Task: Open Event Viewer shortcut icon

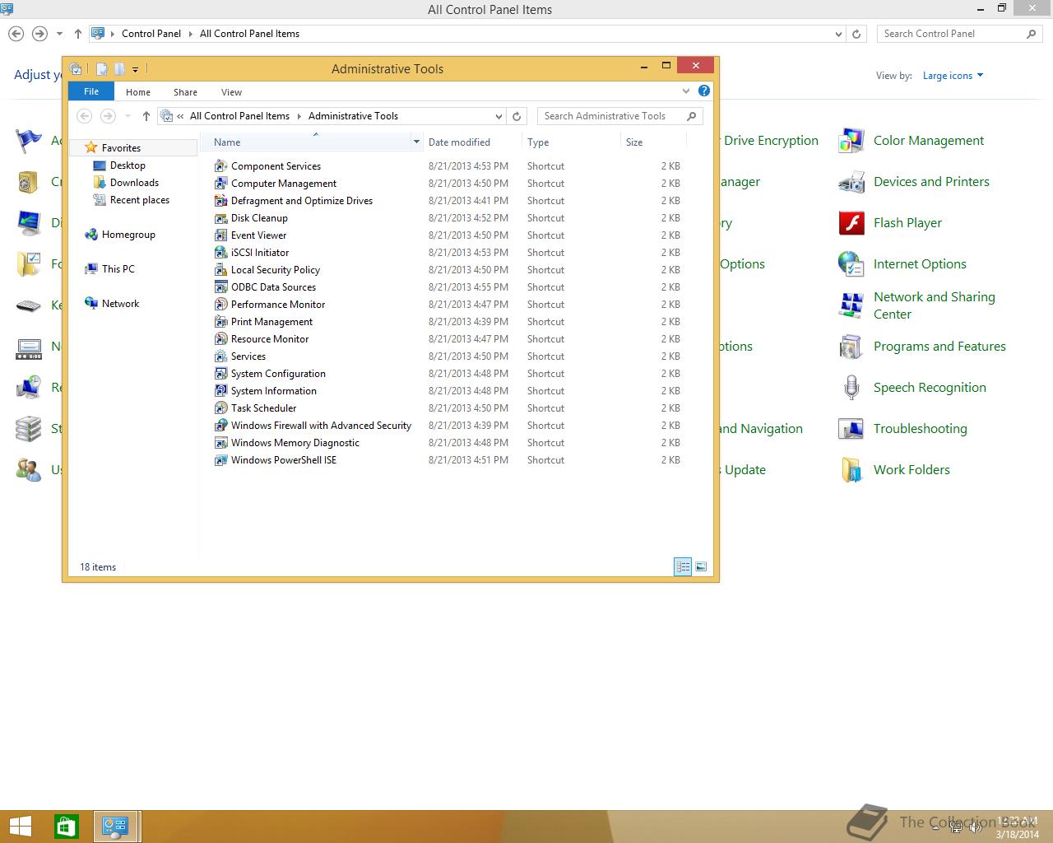Action: point(220,235)
